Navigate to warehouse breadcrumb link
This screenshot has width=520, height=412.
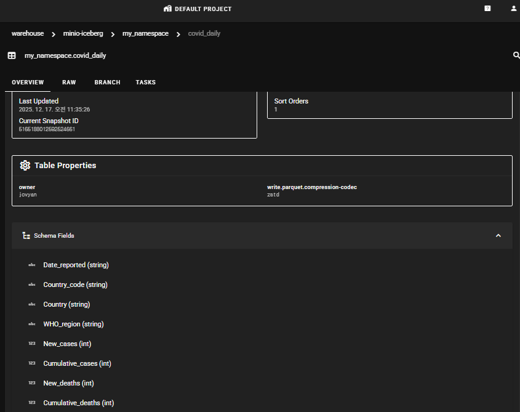pos(28,33)
